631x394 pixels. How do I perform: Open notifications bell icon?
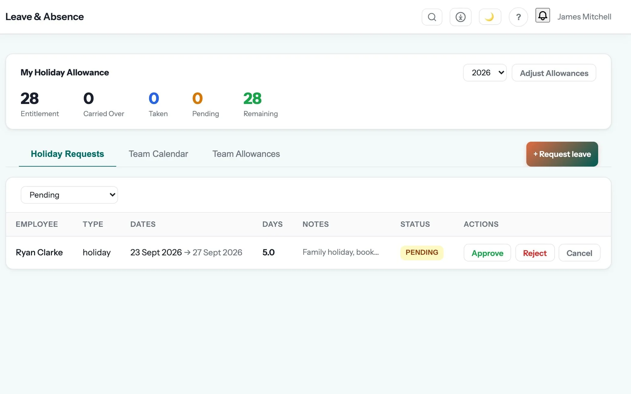pyautogui.click(x=542, y=16)
